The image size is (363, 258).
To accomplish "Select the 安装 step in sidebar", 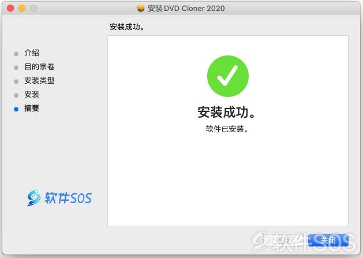I will [x=32, y=94].
